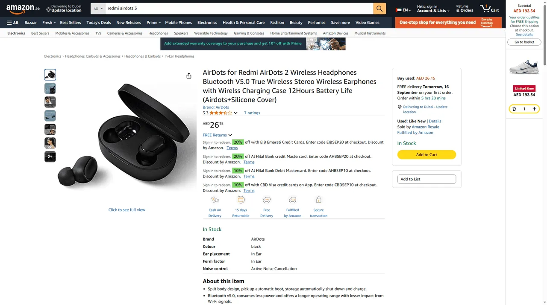Click the 15 days Returnable icon
This screenshot has height=305, width=547.
coord(241,200)
